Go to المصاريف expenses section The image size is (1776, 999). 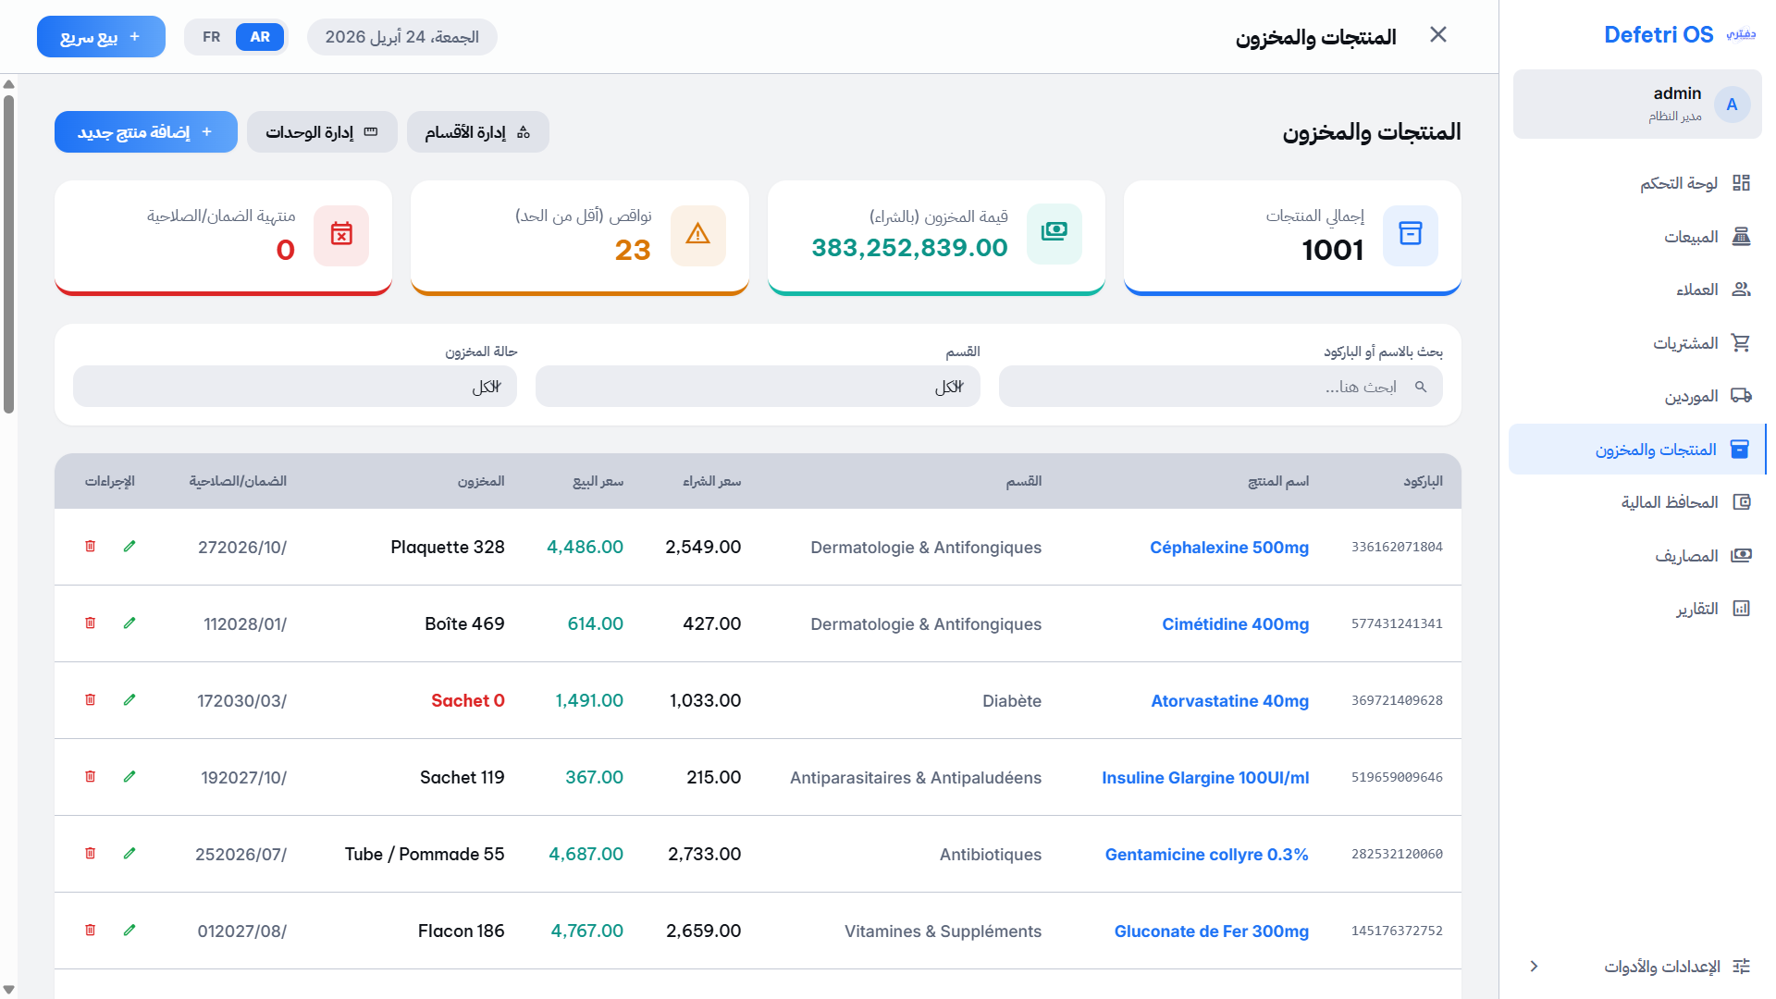1743,555
